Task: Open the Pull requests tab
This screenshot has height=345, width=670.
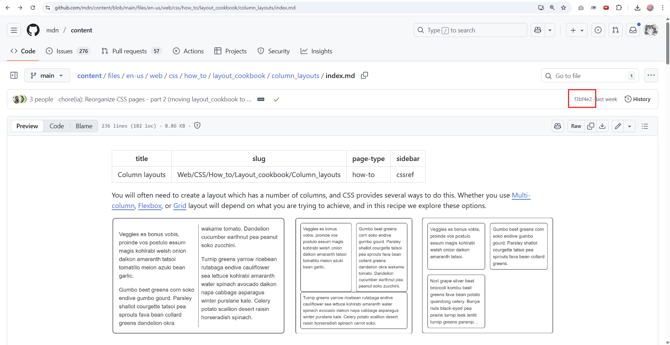Action: 132,51
